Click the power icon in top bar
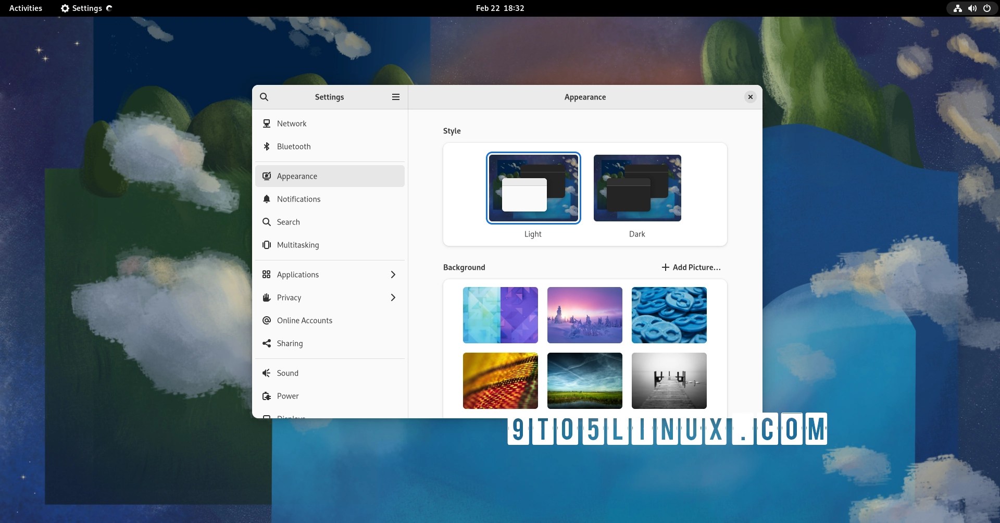The height and width of the screenshot is (523, 1000). pyautogui.click(x=987, y=8)
